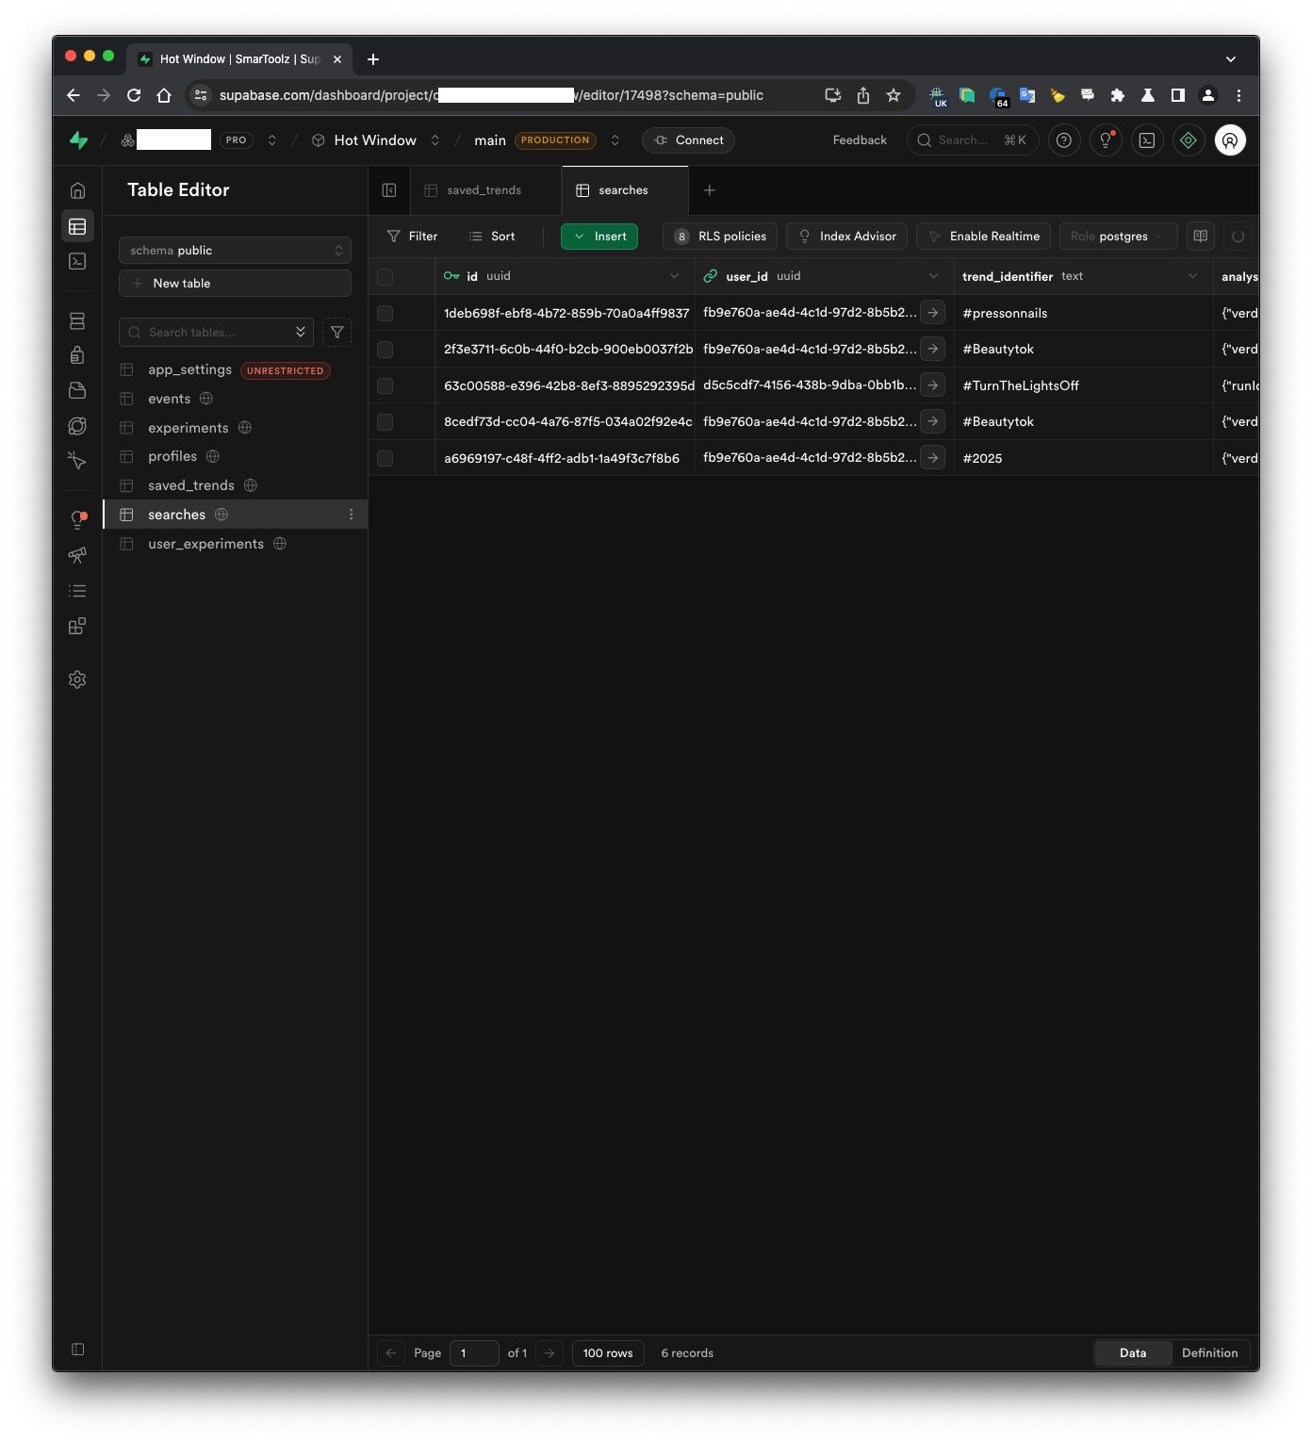Open the schema public dropdown

pyautogui.click(x=235, y=250)
